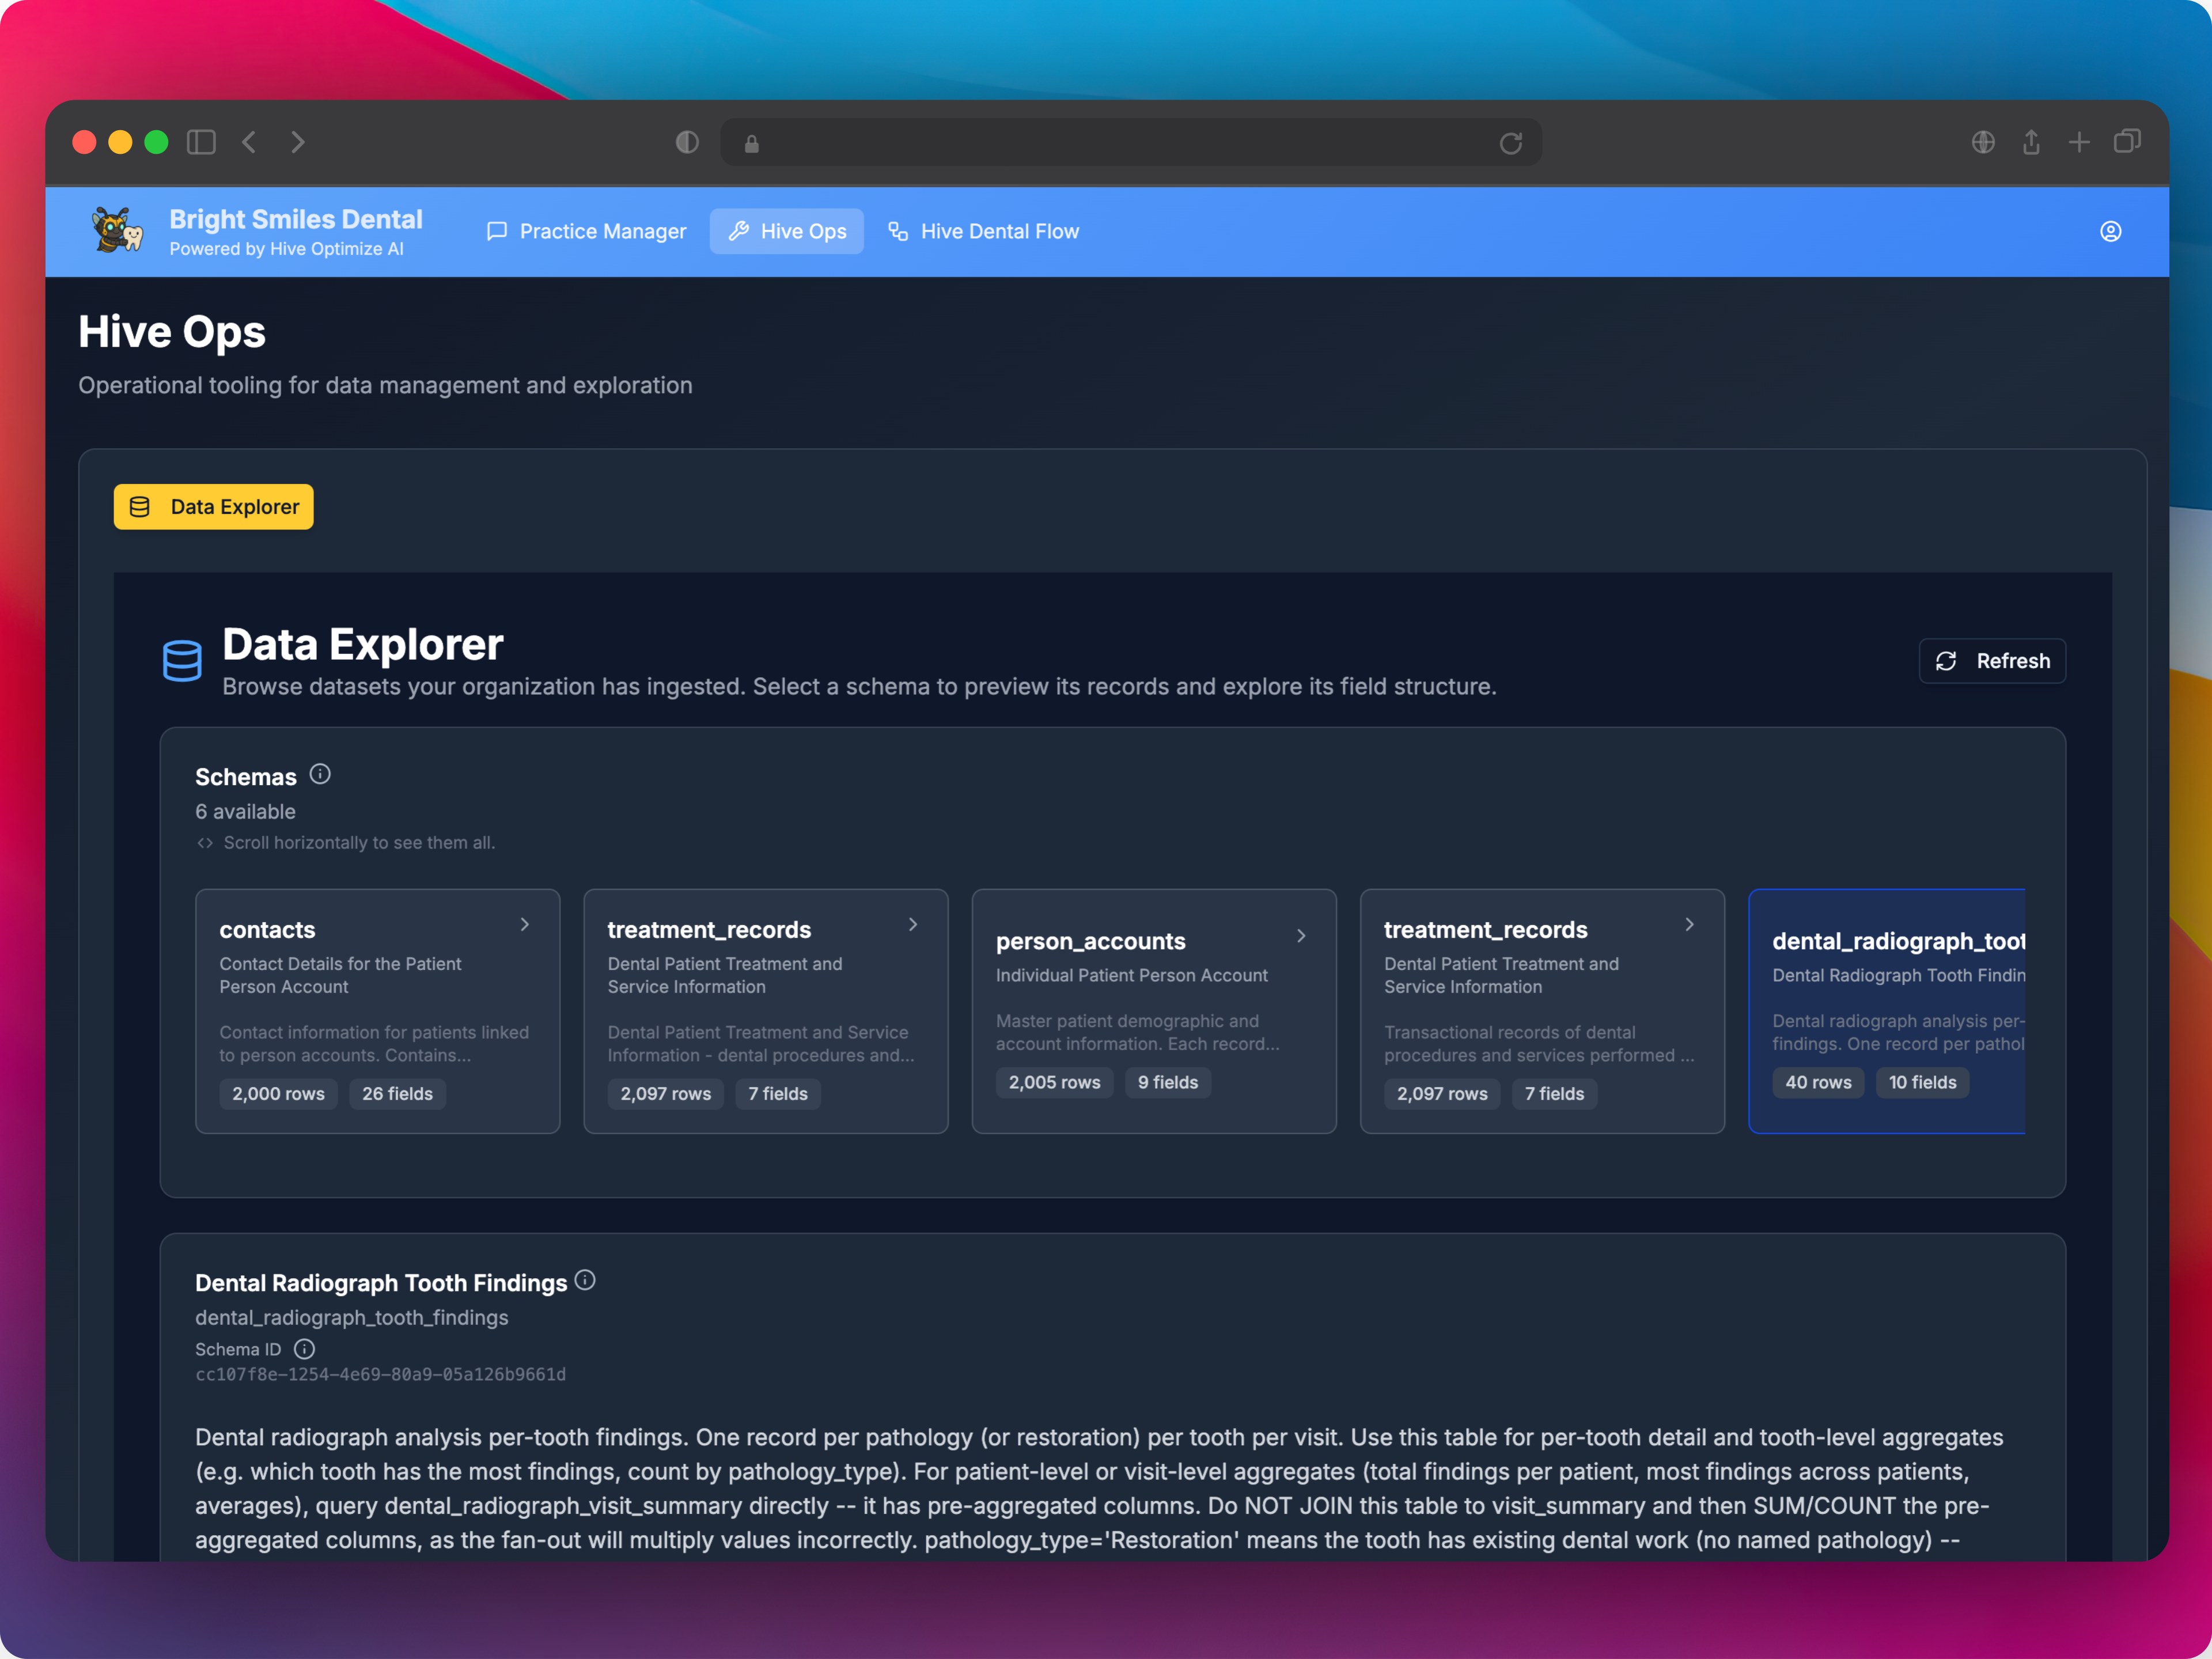Screen dimensions: 2212x1659
Task: Click the lock icon in address bar
Action: click(x=752, y=144)
